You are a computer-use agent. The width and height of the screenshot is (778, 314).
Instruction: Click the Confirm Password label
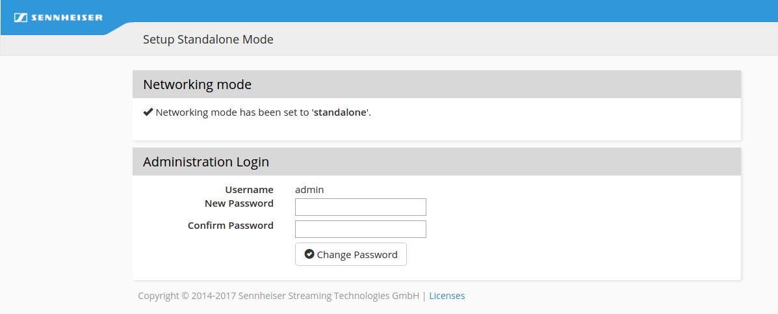pos(231,226)
